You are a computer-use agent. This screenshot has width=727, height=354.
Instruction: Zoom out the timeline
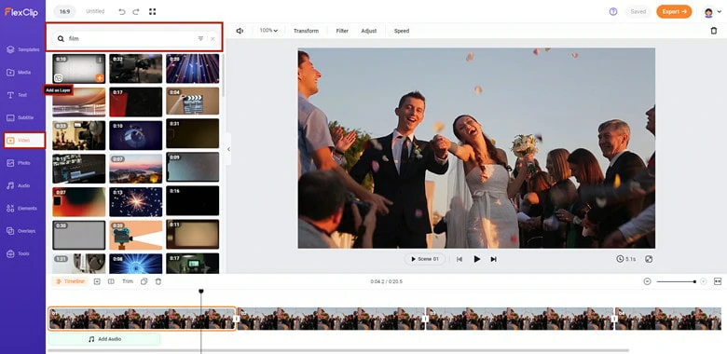point(647,281)
